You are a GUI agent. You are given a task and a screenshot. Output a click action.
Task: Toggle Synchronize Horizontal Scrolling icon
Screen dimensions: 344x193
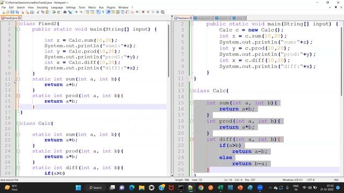coord(92,12)
